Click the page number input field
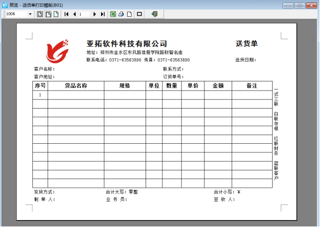 [x=84, y=14]
